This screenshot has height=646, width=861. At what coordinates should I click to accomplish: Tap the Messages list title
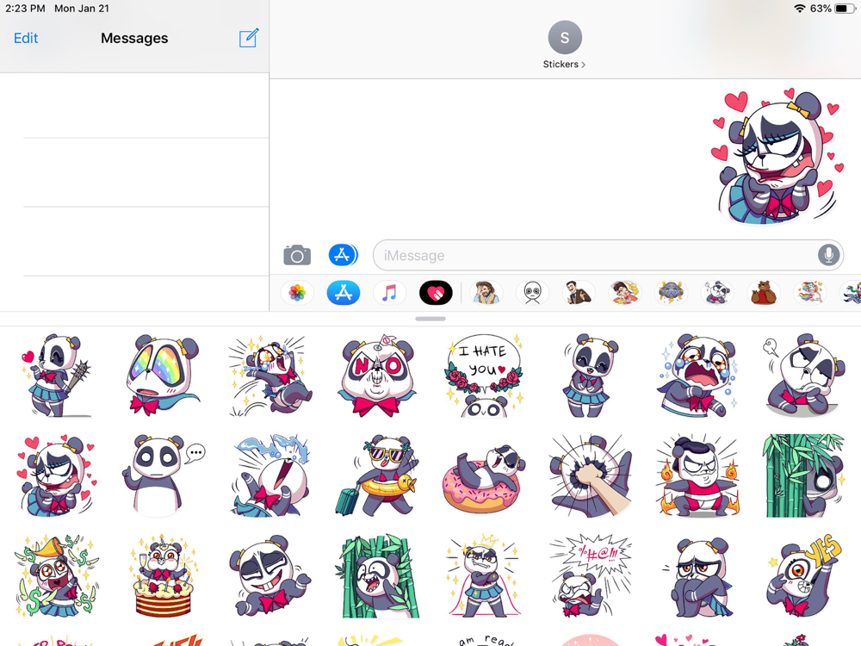point(134,38)
